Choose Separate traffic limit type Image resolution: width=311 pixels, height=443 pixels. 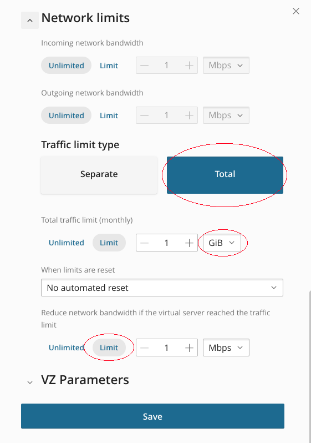(99, 175)
